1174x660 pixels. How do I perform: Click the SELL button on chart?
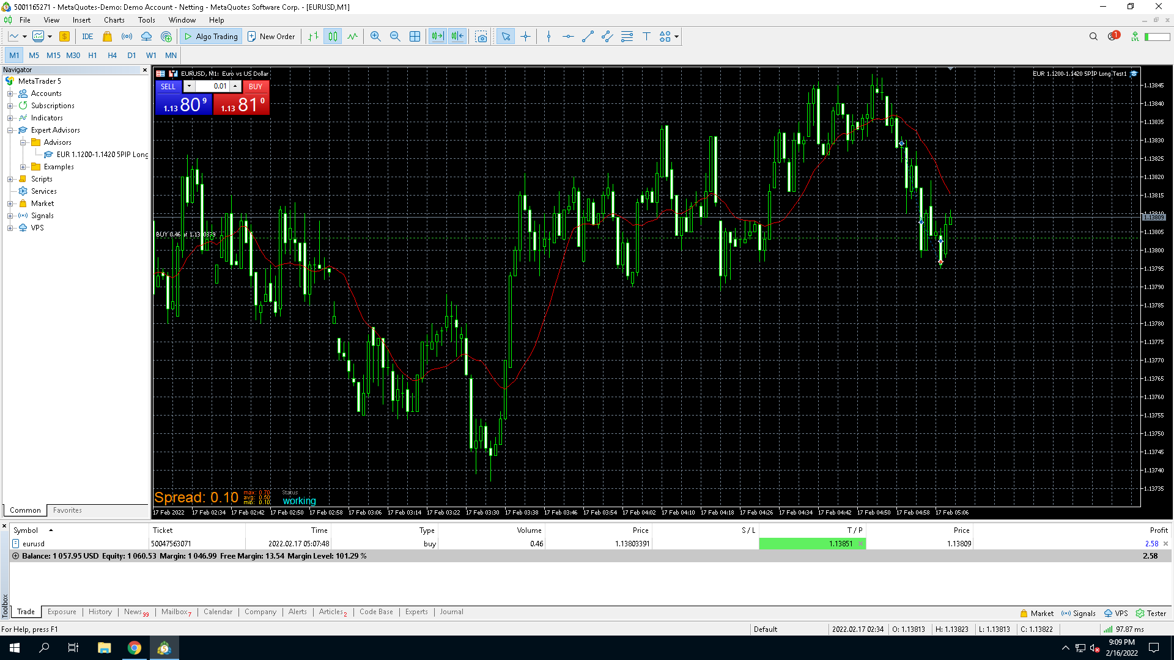pyautogui.click(x=168, y=87)
